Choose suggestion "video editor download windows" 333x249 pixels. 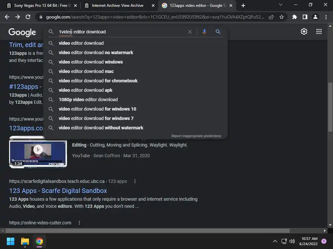pyautogui.click(x=135, y=62)
